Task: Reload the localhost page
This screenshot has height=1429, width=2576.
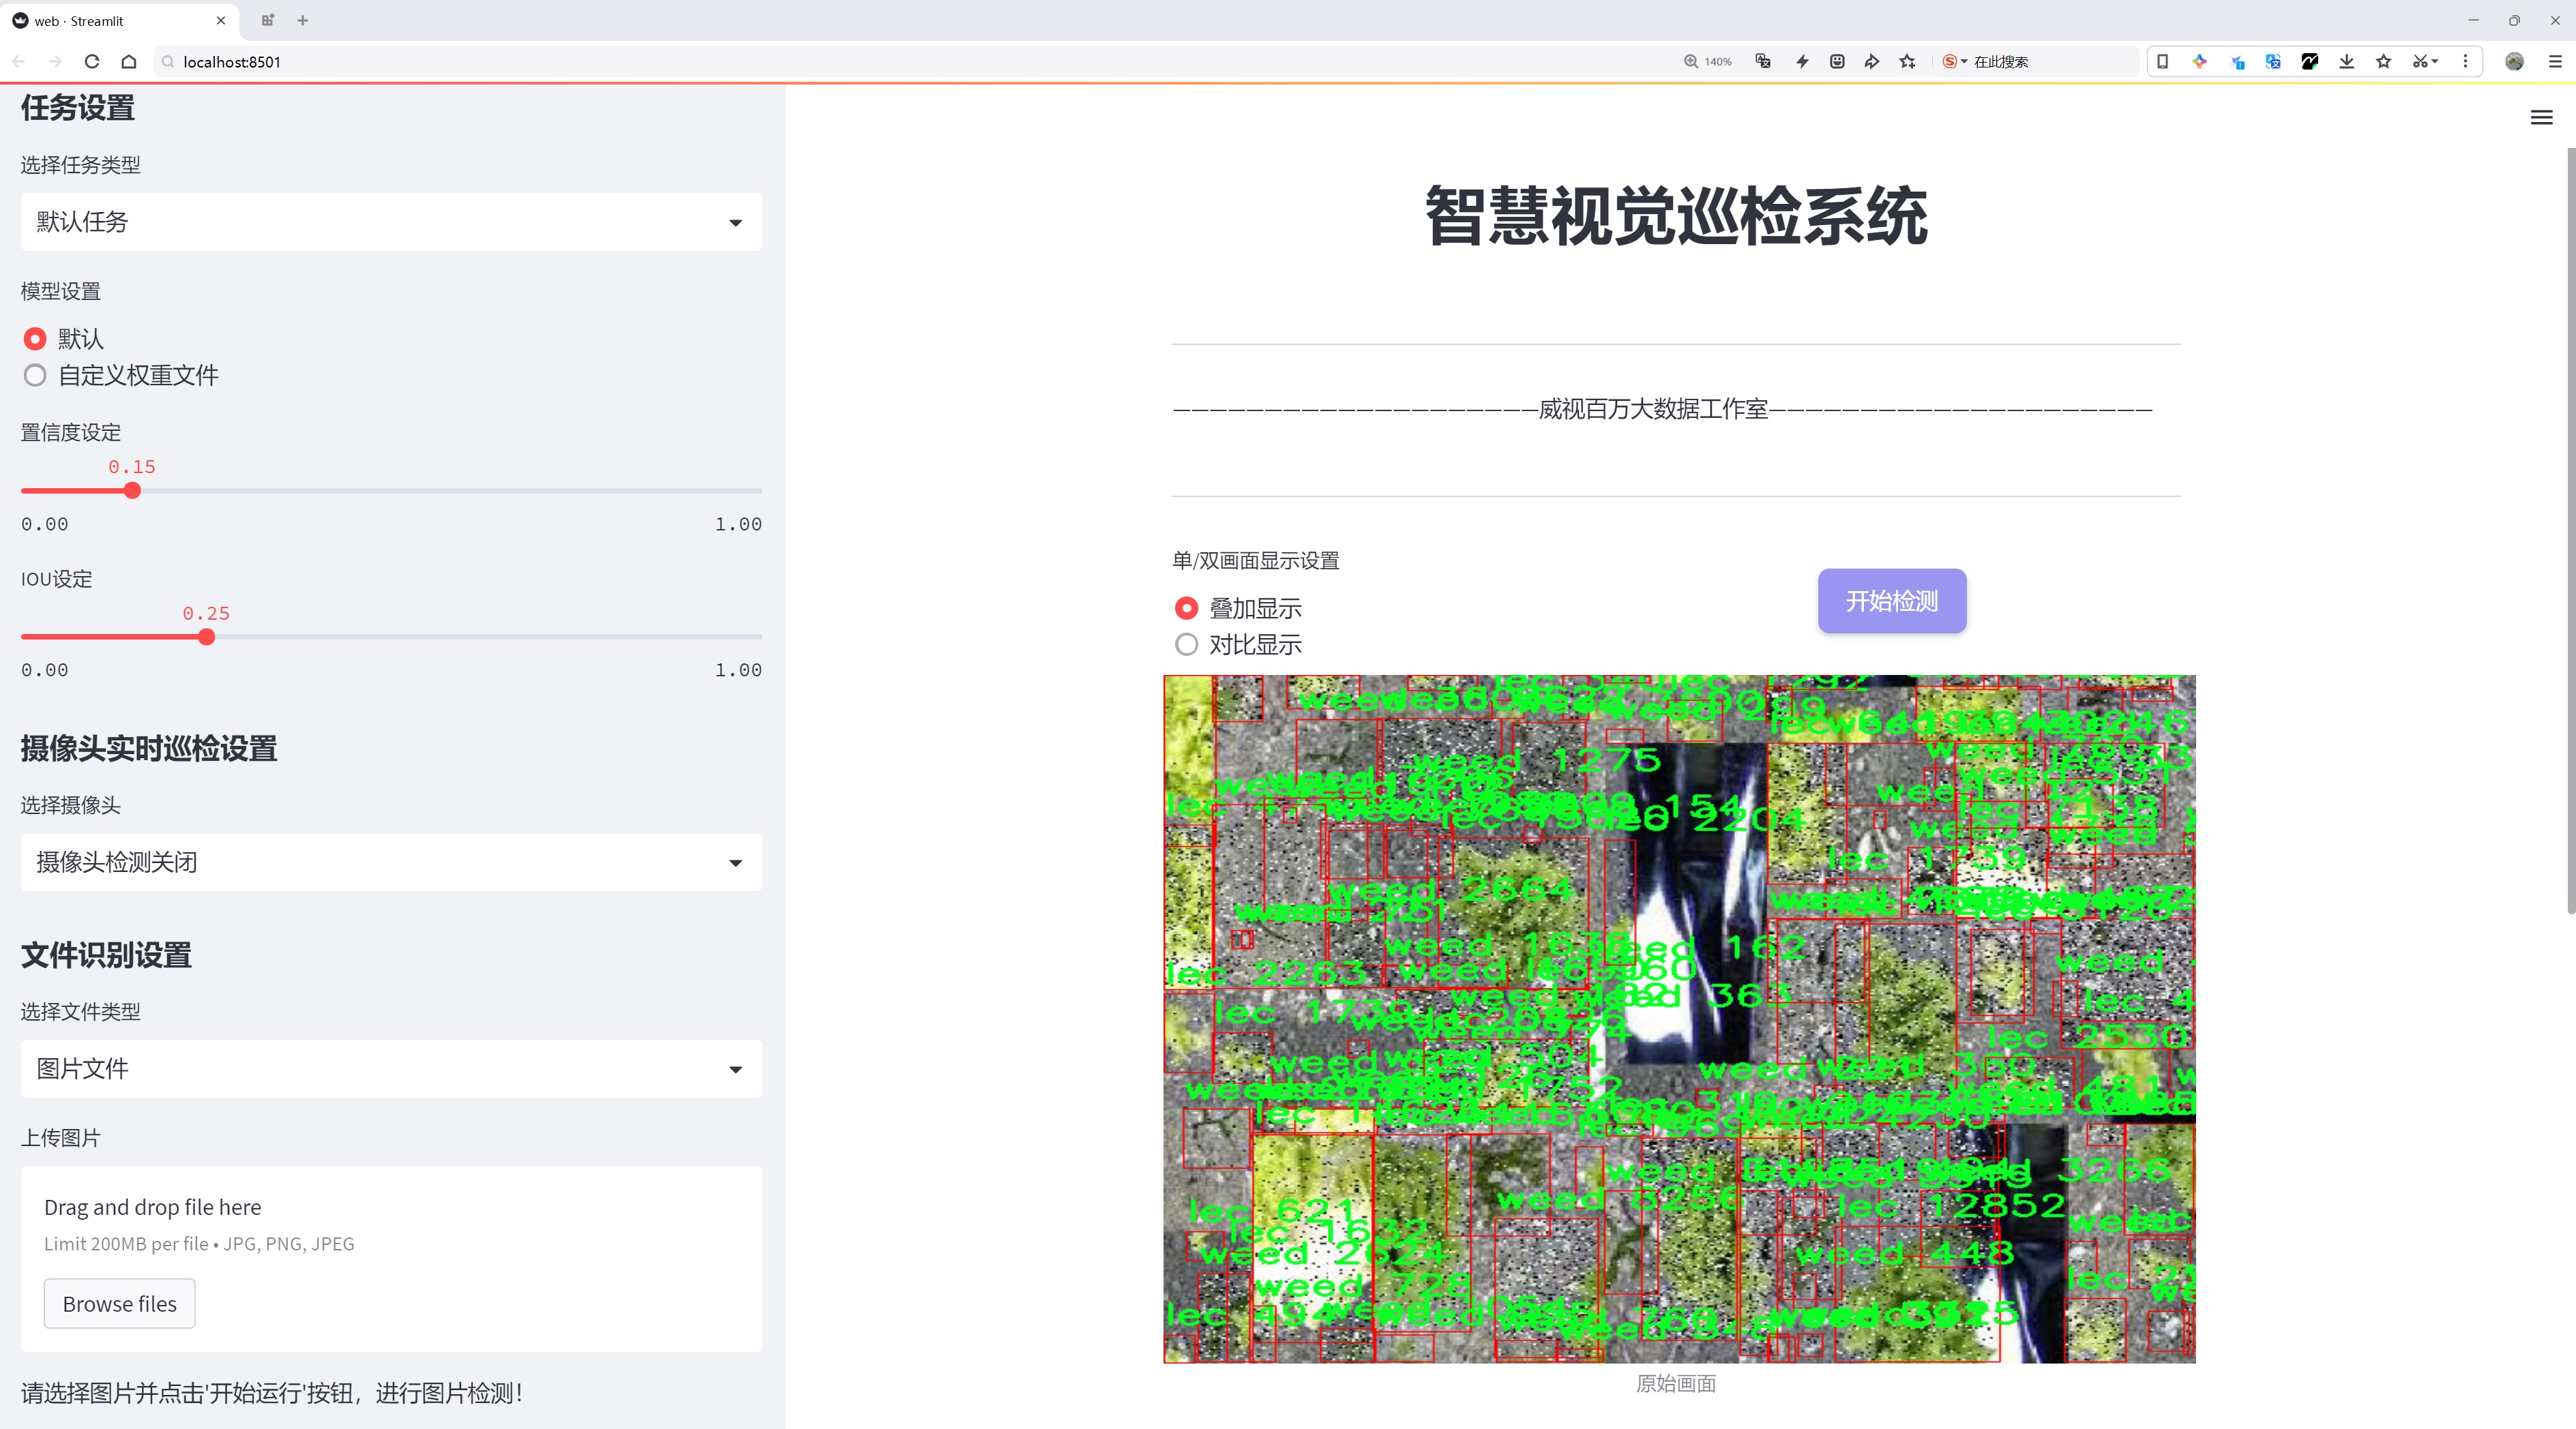Action: pyautogui.click(x=92, y=62)
